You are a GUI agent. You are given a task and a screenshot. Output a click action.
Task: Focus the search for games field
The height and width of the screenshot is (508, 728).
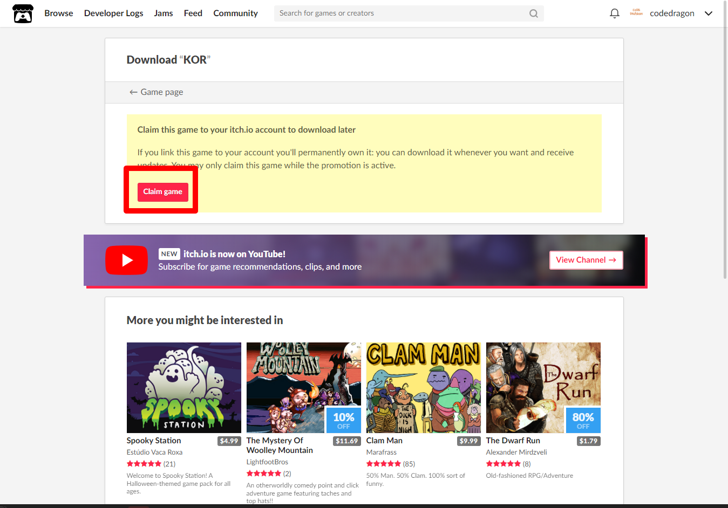[x=409, y=13]
